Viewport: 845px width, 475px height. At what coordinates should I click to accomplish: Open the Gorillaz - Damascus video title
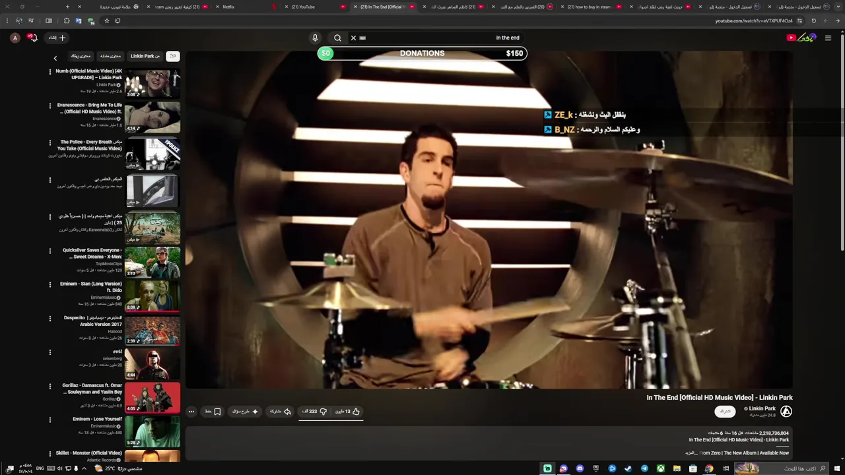point(92,389)
